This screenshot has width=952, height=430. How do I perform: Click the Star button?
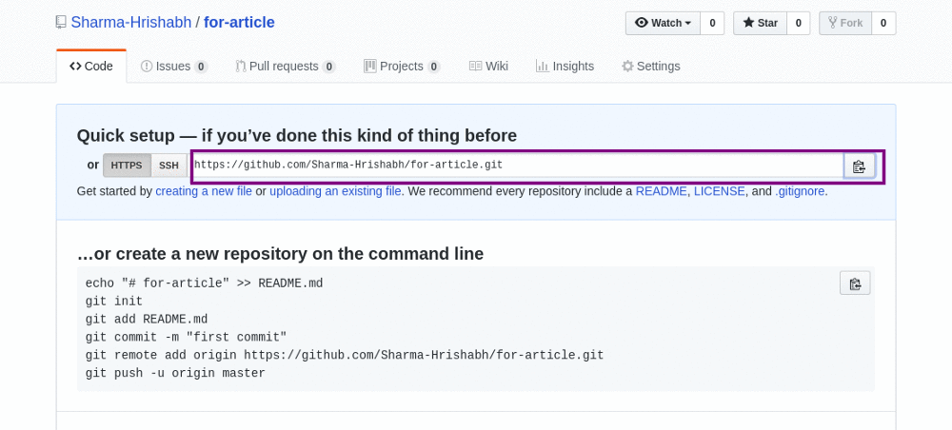[760, 23]
